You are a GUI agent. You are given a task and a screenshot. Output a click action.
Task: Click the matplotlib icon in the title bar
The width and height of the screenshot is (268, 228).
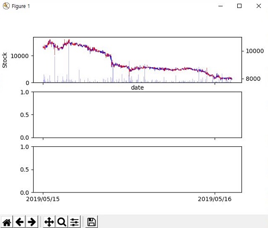click(6, 6)
